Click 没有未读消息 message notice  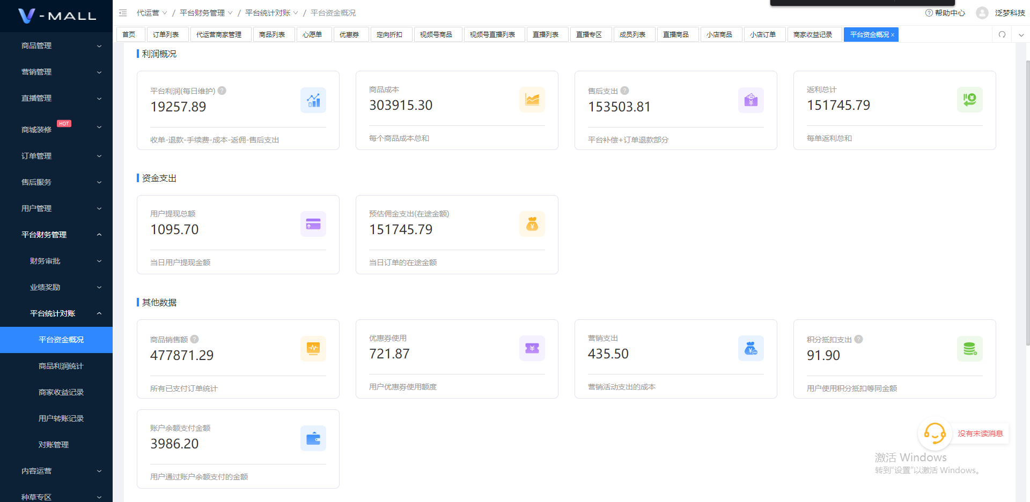pos(980,433)
